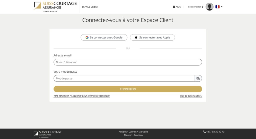
Task: Click the SuissCourtage logo in the header
Action: coord(55,7)
